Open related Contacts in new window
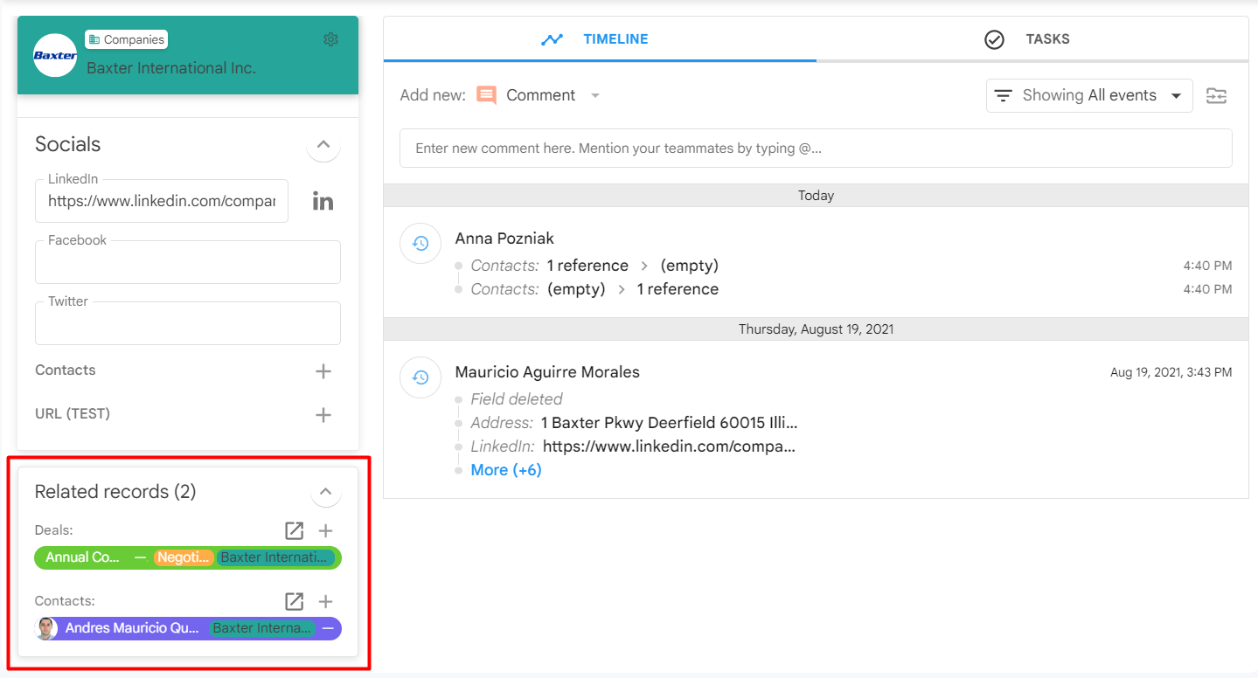The height and width of the screenshot is (678, 1258). pos(295,601)
